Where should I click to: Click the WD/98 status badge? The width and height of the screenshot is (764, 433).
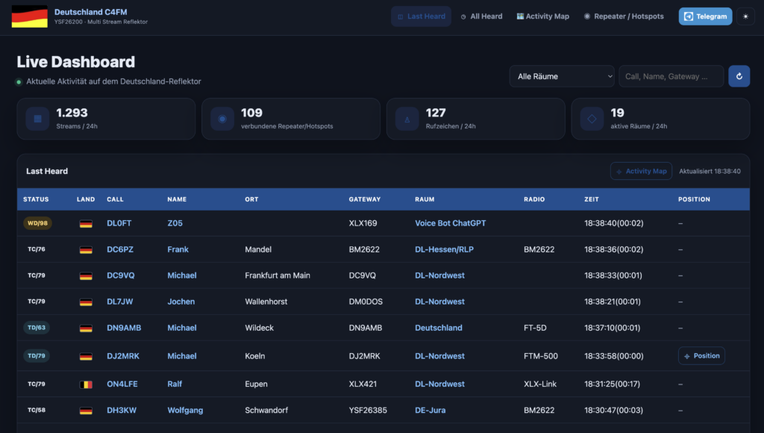tap(37, 222)
